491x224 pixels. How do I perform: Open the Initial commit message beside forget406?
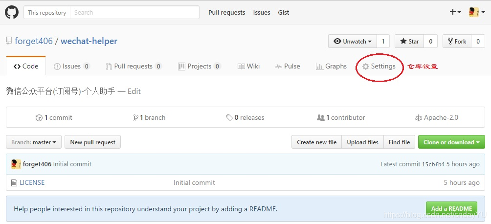(x=72, y=164)
